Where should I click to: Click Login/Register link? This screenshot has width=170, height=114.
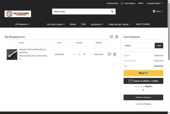[130, 3]
